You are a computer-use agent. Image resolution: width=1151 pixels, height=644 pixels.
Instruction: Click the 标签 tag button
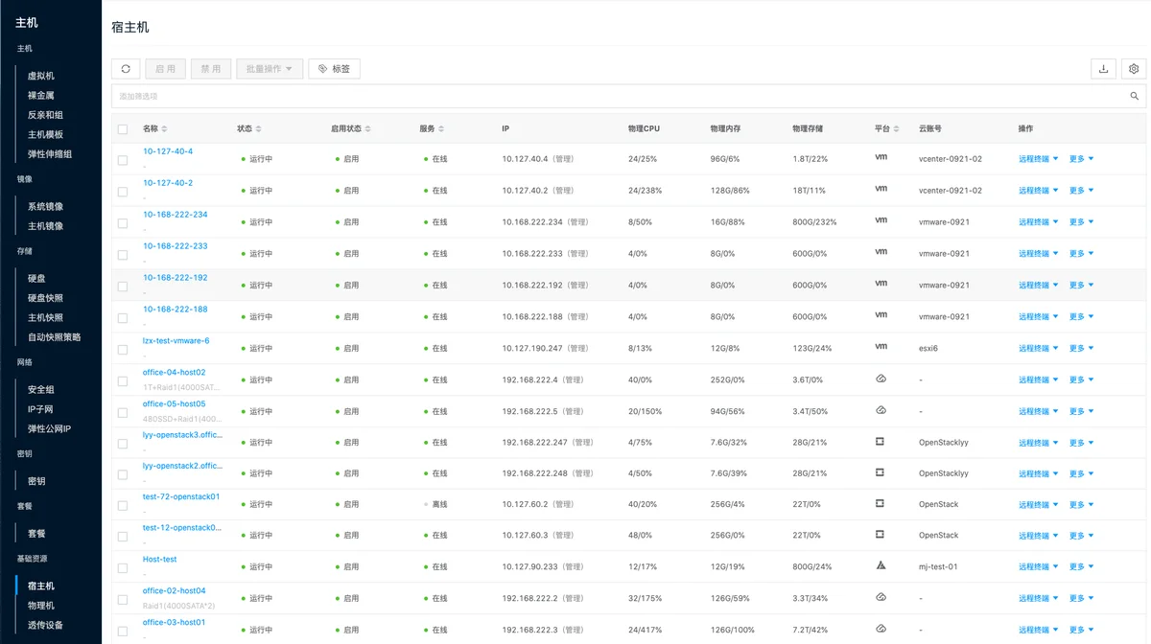point(334,69)
